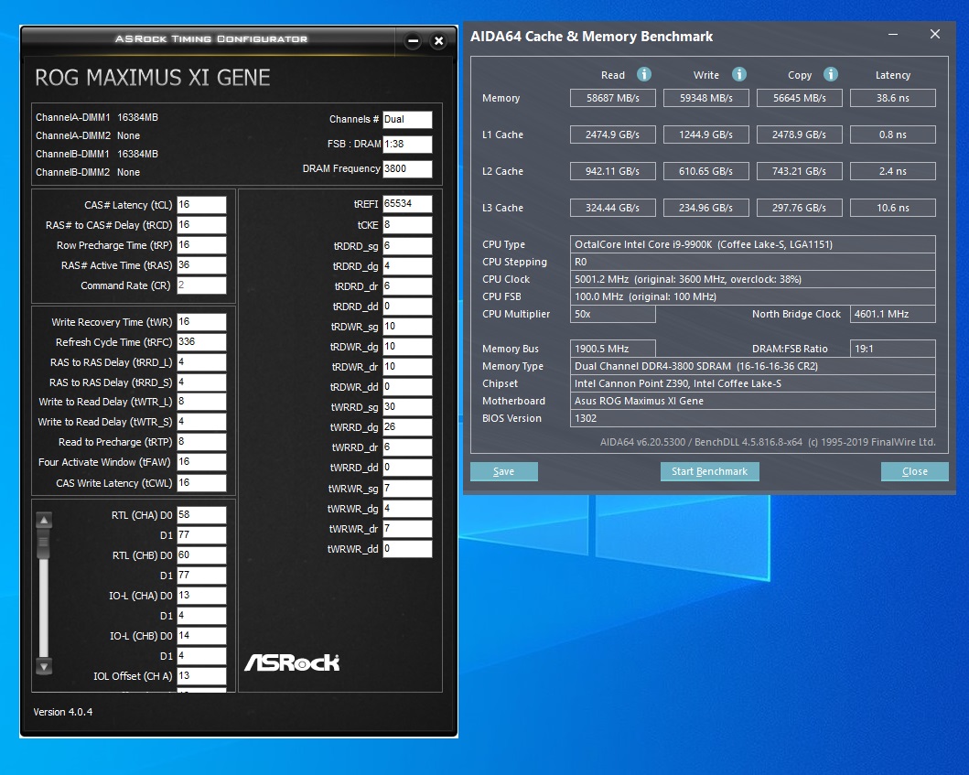Click Memory Bus value 1900.5 MHz
This screenshot has height=775, width=969.
(612, 349)
